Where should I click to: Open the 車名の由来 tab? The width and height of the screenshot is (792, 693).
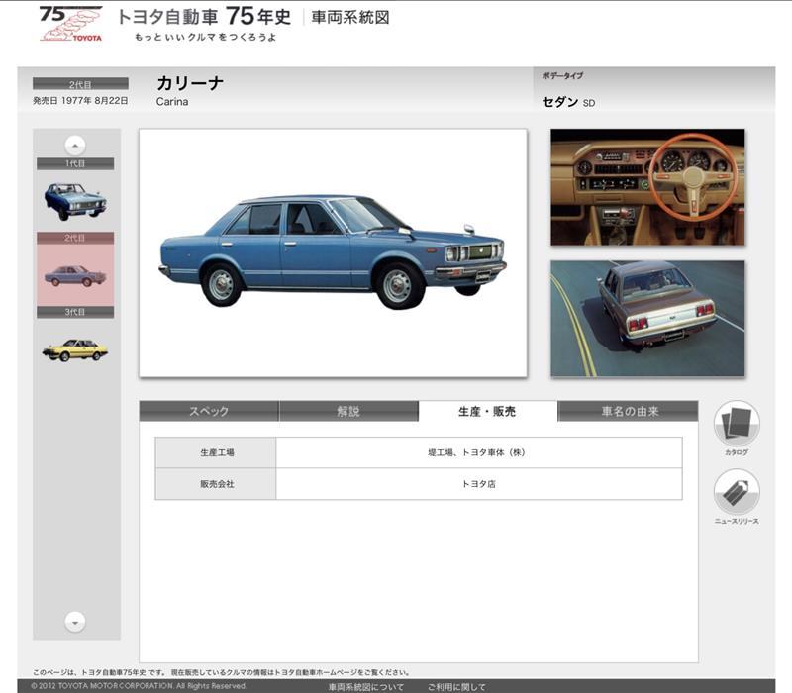click(x=629, y=411)
